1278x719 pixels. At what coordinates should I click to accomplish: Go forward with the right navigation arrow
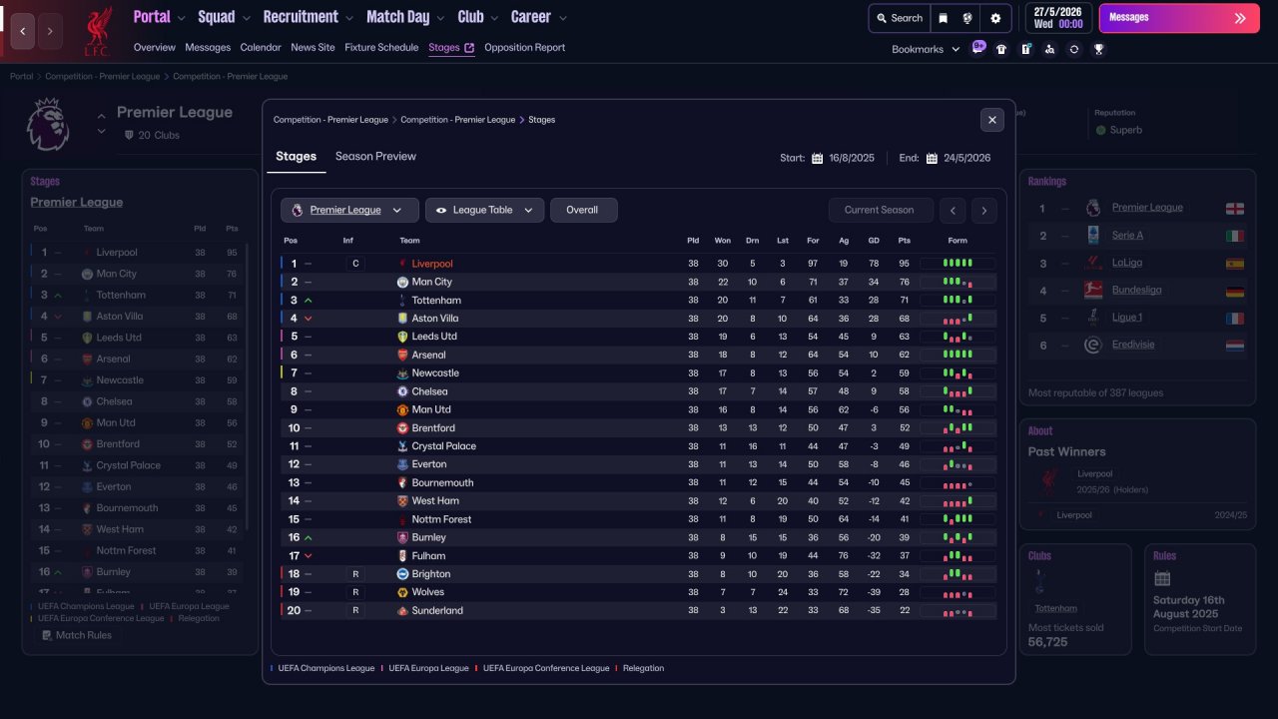(x=50, y=31)
